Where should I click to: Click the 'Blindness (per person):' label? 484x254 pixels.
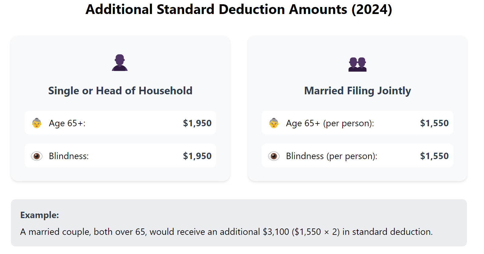pyautogui.click(x=331, y=156)
